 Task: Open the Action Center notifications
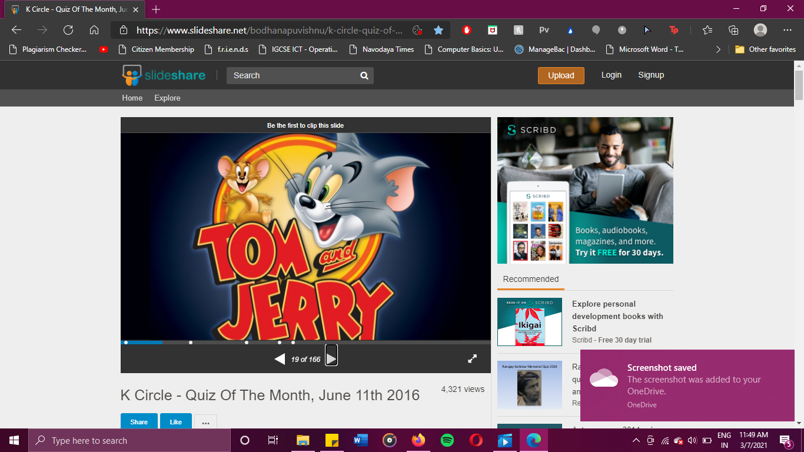pos(785,440)
